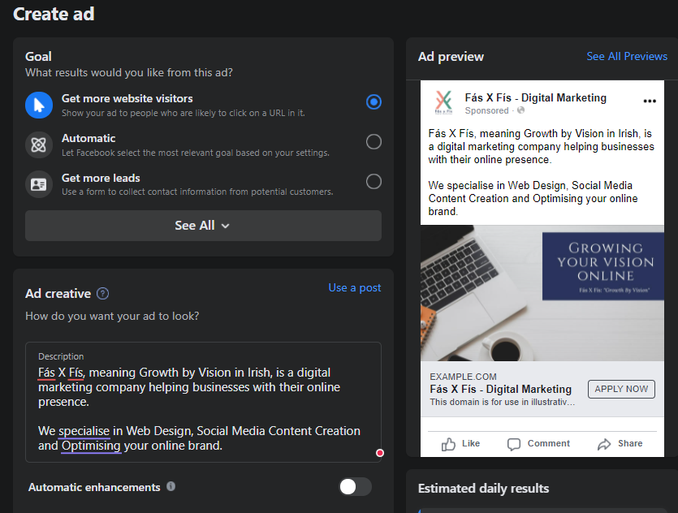The width and height of the screenshot is (678, 513).
Task: Click the Comment label in preview
Action: (549, 443)
